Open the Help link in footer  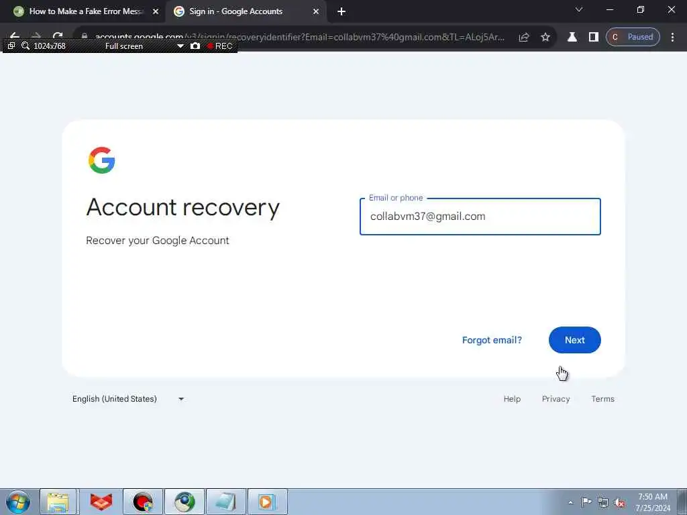pos(512,399)
